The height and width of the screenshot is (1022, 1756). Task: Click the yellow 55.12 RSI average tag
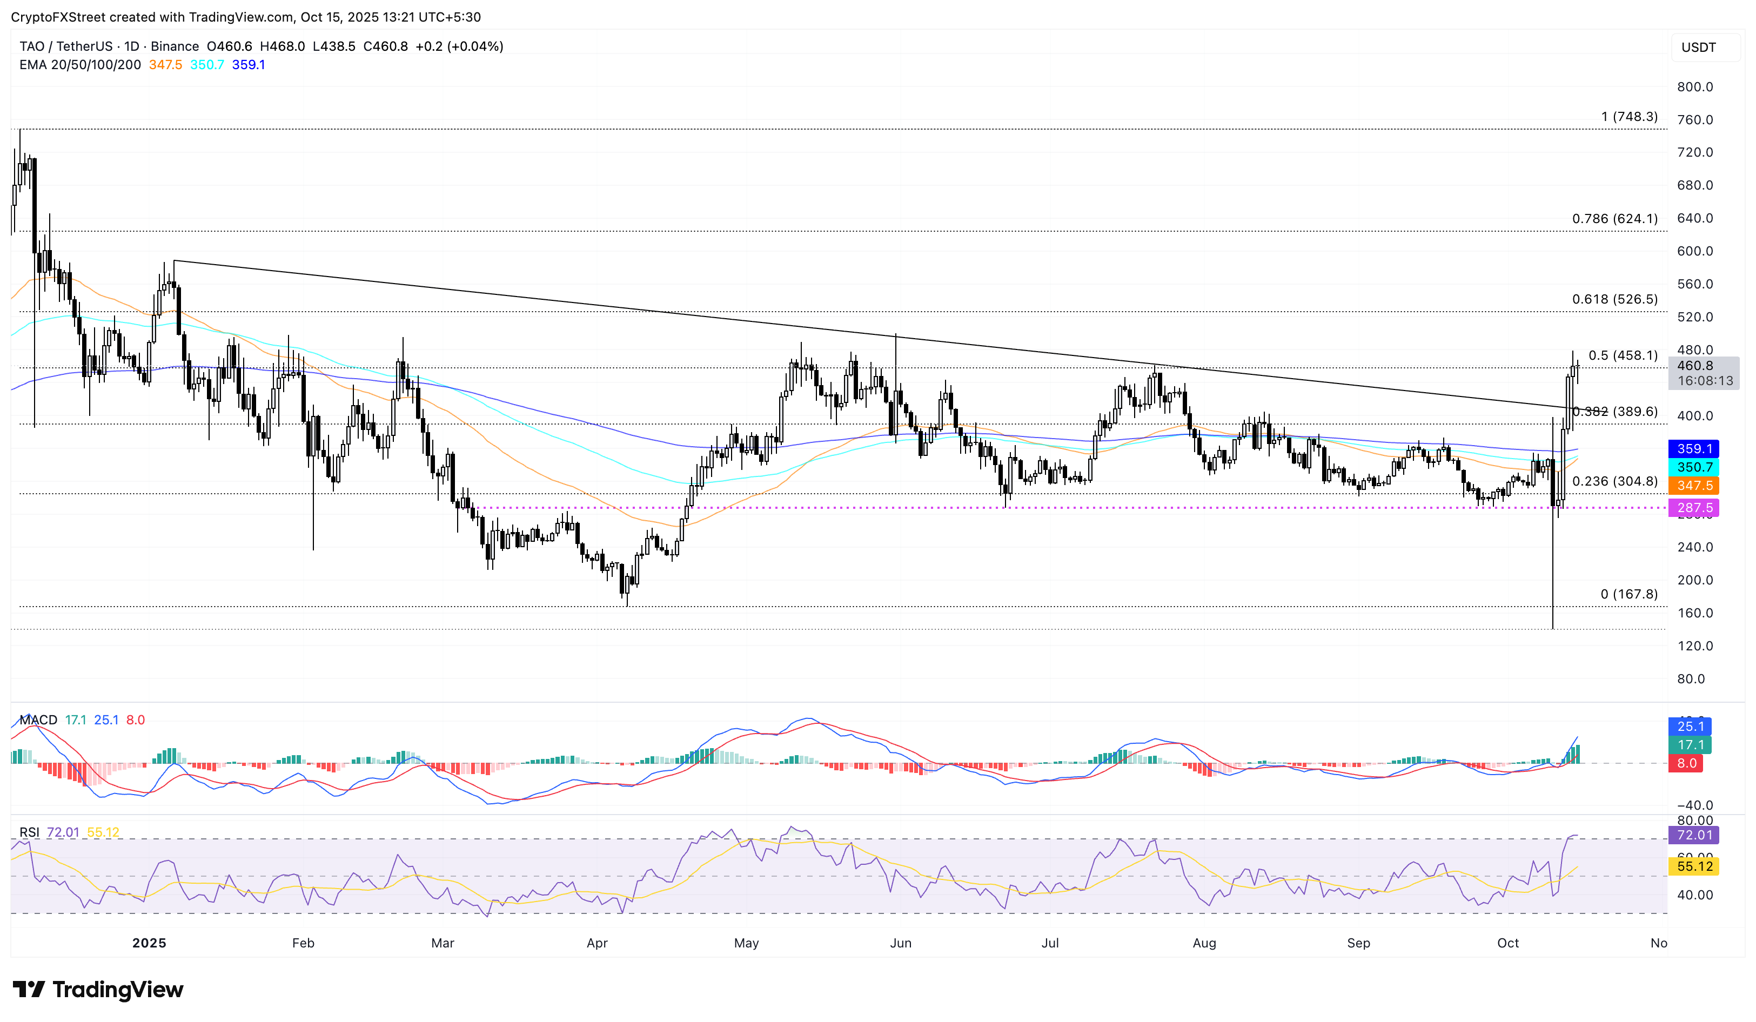(1694, 866)
